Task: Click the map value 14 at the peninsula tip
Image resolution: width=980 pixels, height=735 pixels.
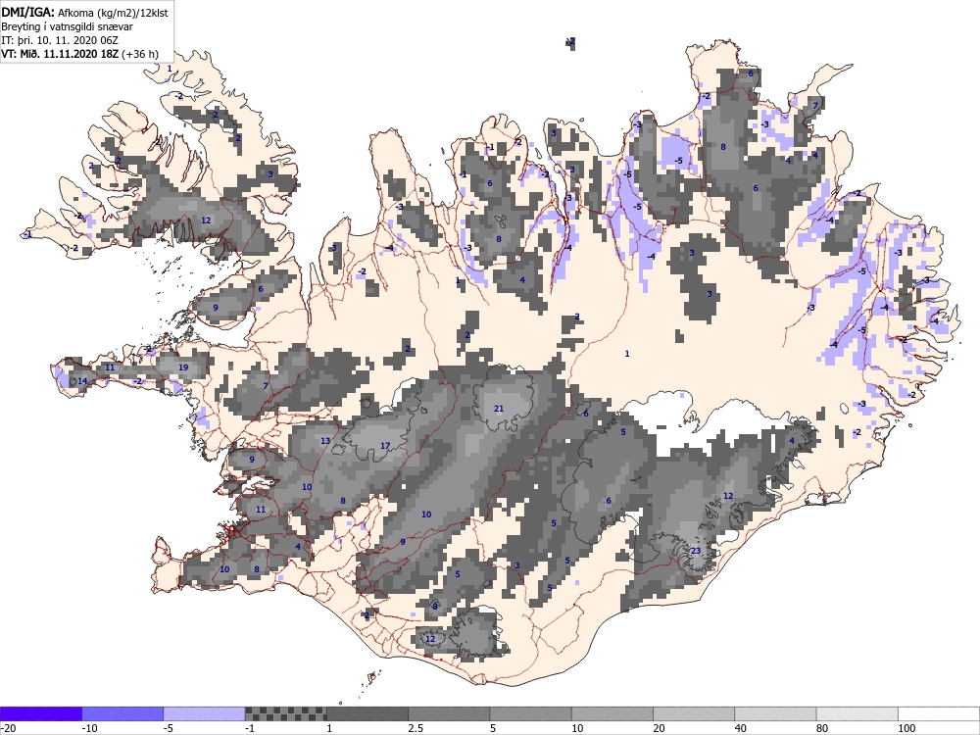Action: tap(82, 381)
